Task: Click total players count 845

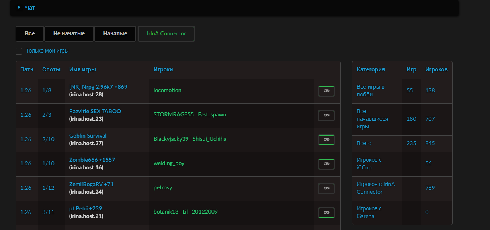Action: tap(430, 143)
